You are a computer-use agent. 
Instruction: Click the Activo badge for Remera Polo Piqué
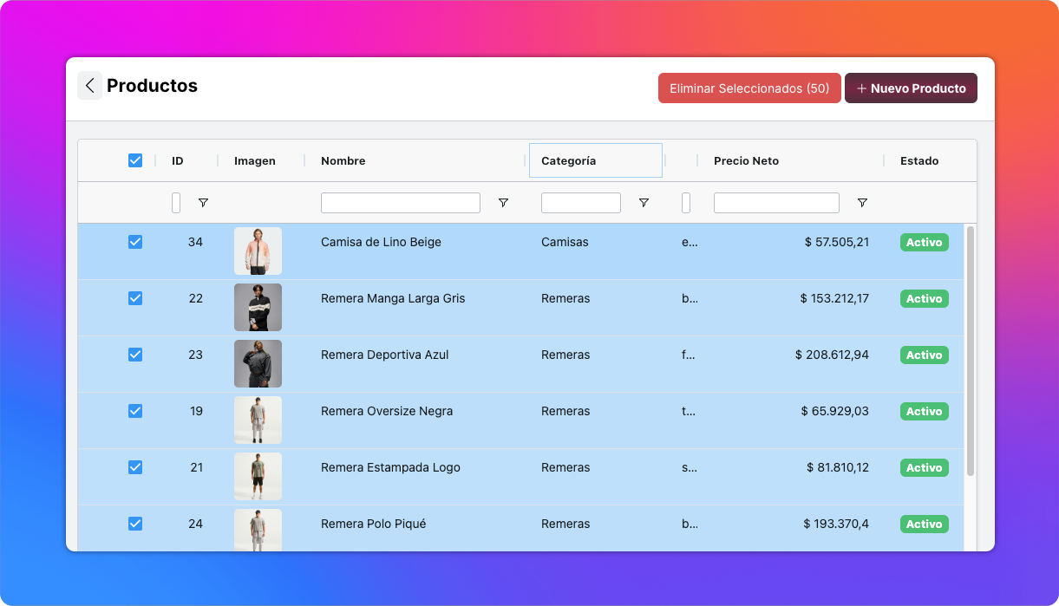click(925, 525)
